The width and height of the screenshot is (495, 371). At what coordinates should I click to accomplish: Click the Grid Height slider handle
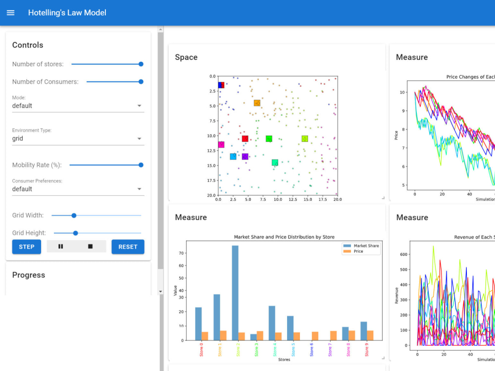click(x=75, y=233)
